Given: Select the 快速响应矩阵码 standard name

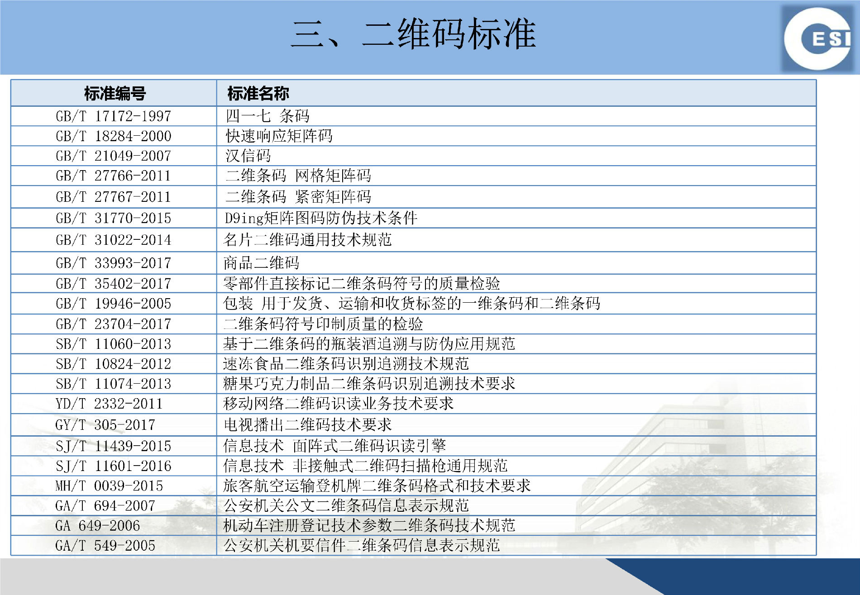Looking at the screenshot, I should pyautogui.click(x=279, y=136).
